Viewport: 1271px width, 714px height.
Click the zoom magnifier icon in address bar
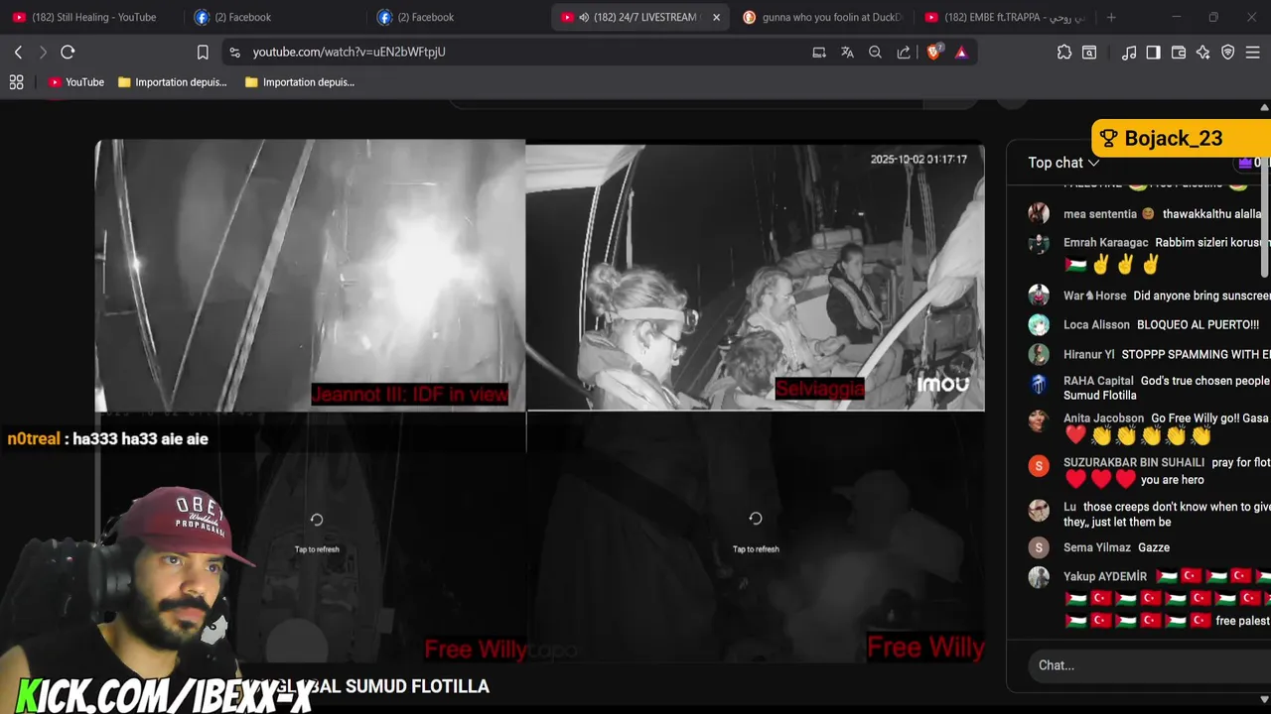[x=875, y=53]
